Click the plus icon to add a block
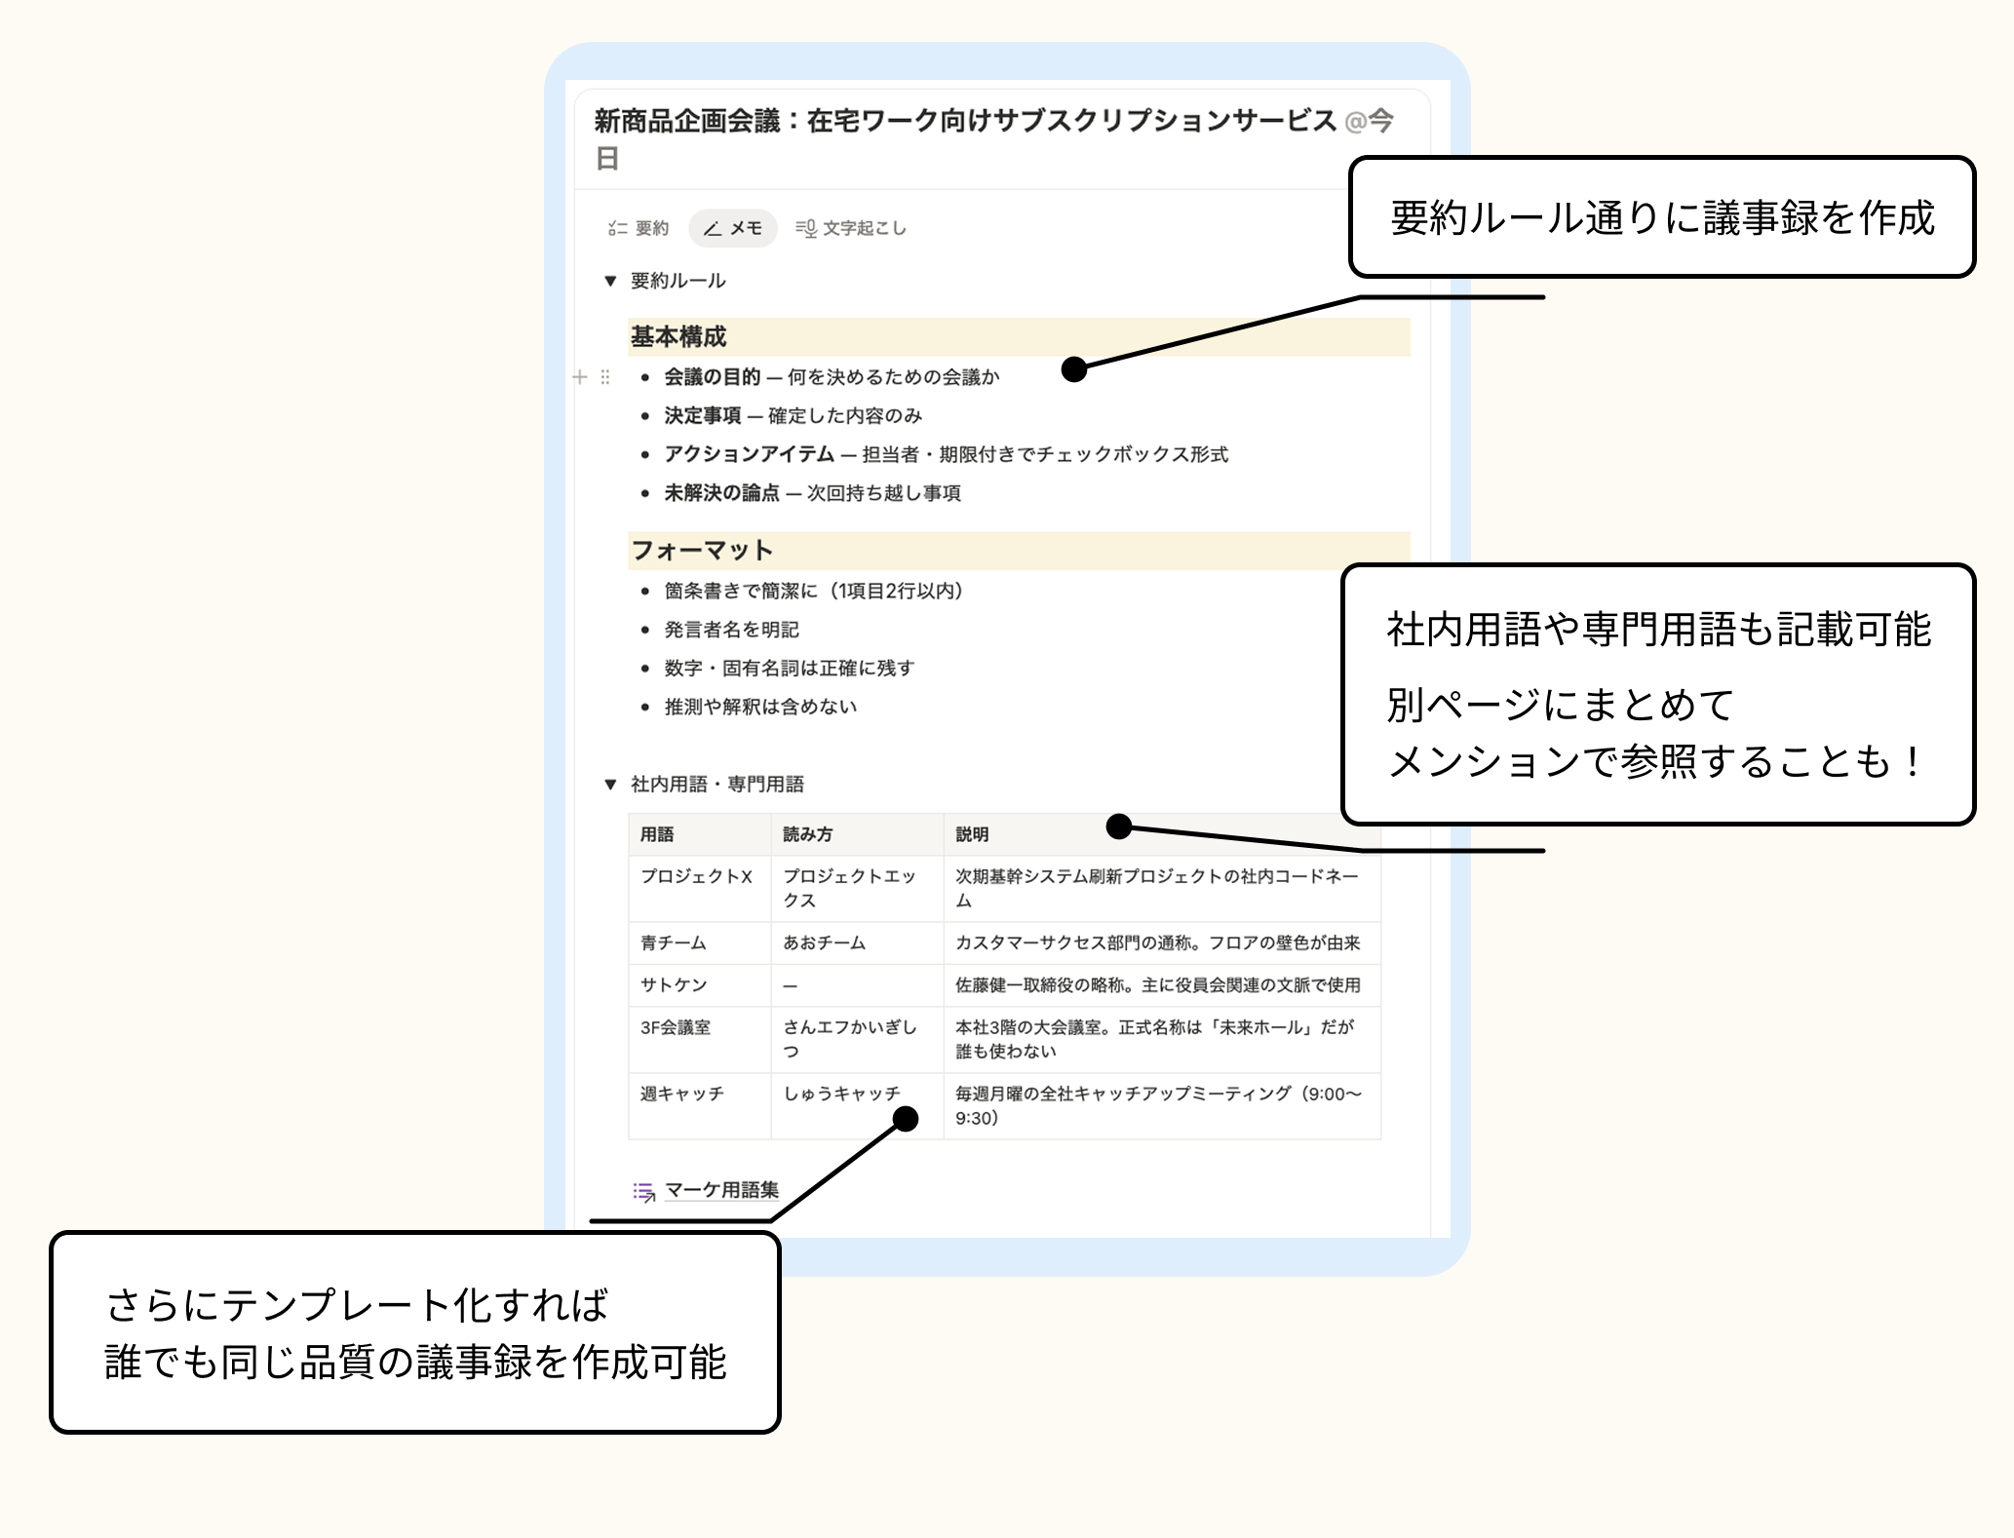Screen dimensions: 2014x1538 (x=580, y=377)
